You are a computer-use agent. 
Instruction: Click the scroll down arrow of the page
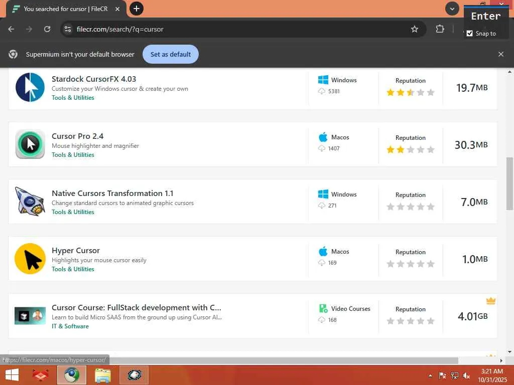pos(509,351)
